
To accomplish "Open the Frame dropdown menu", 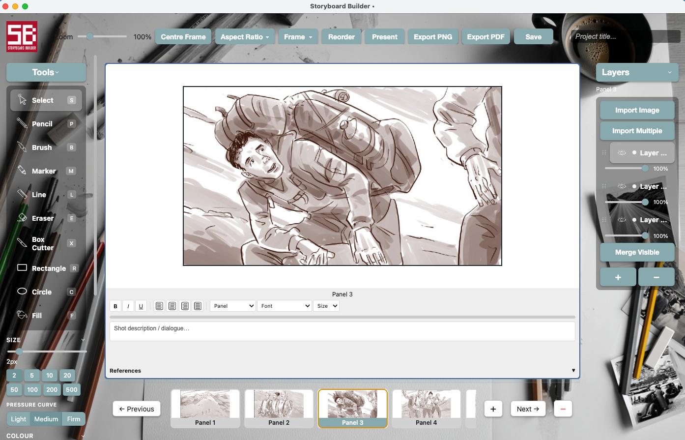I will point(298,36).
